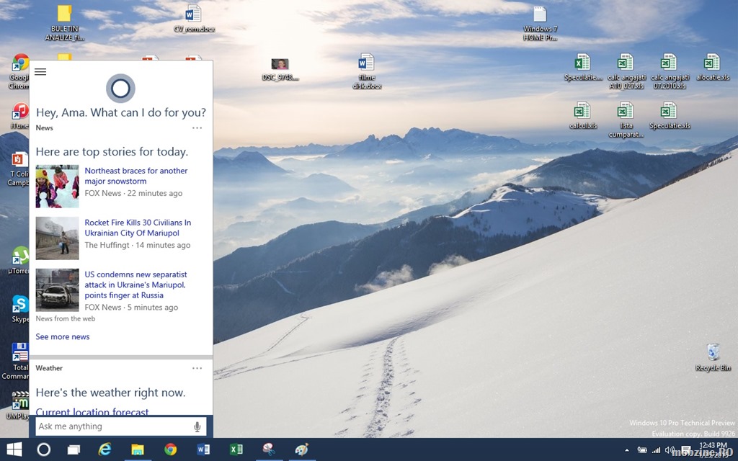Launch Internet Explorer from taskbar
Viewport: 738px width, 461px height.
tap(105, 449)
